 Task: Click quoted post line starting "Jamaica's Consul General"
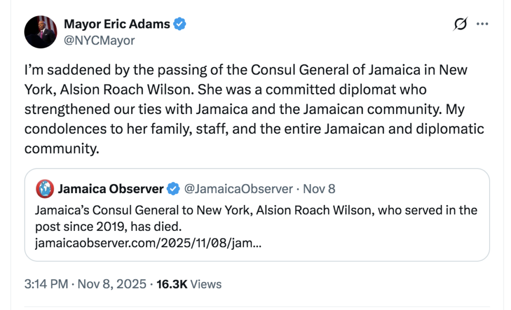tap(256, 210)
